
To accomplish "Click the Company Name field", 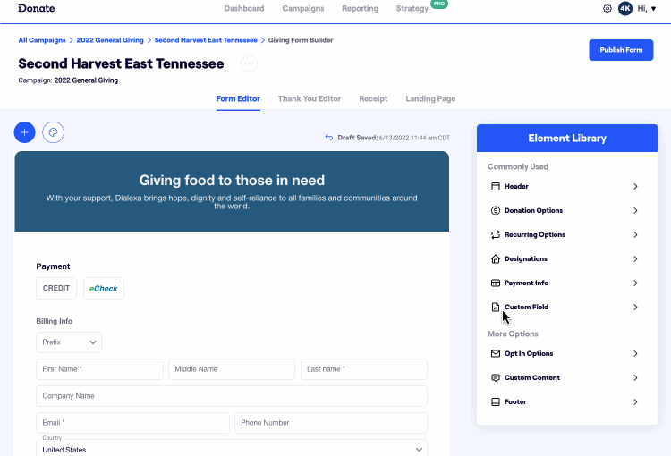I will pos(232,396).
